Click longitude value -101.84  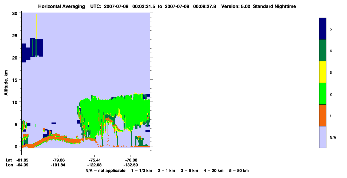pos(58,165)
